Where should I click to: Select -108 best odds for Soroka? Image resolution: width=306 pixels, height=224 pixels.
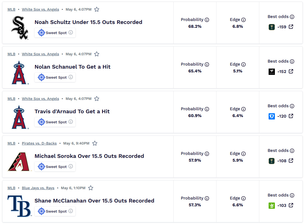click(x=282, y=161)
